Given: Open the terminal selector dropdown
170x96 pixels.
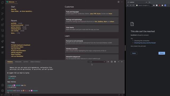Looking at the screenshot, I should click(96, 62).
